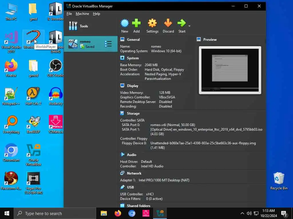This screenshot has height=219, width=293.
Task: Click the Storage section disk icon
Action: coord(122,113)
